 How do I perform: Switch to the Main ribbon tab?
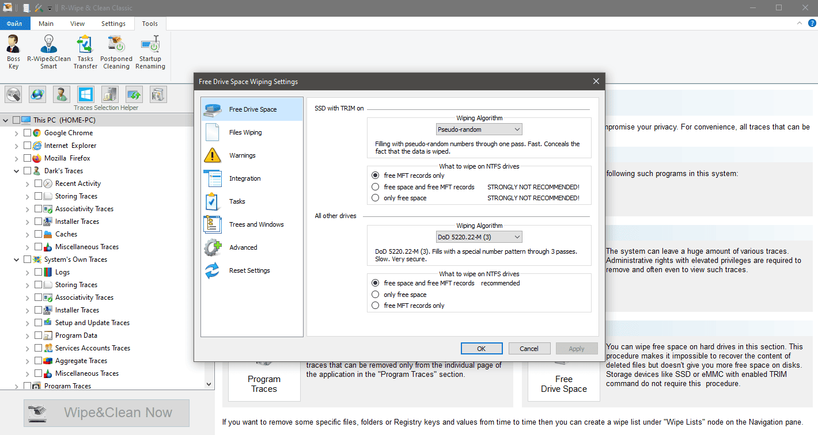(x=46, y=24)
